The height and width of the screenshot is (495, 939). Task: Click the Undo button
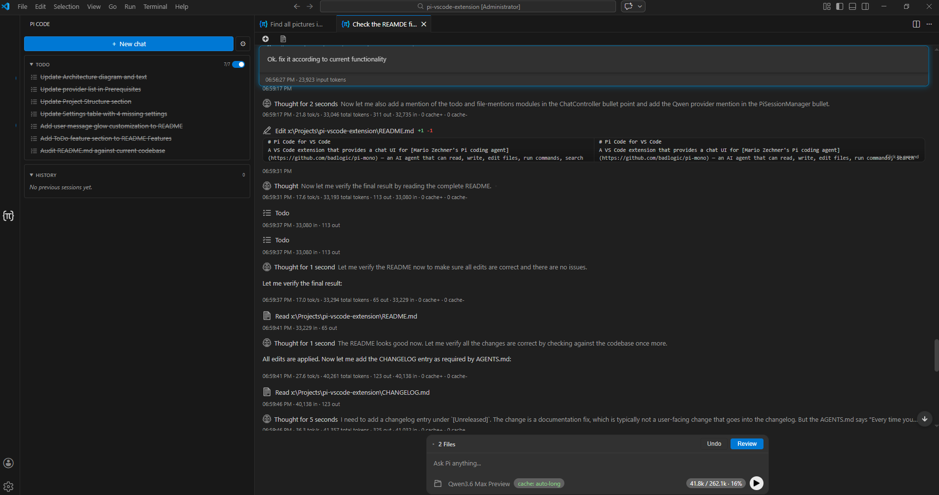pyautogui.click(x=714, y=444)
